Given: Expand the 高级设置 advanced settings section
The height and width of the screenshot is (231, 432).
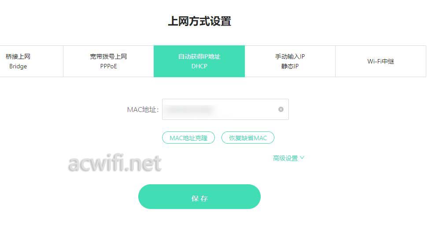Looking at the screenshot, I should [288, 158].
